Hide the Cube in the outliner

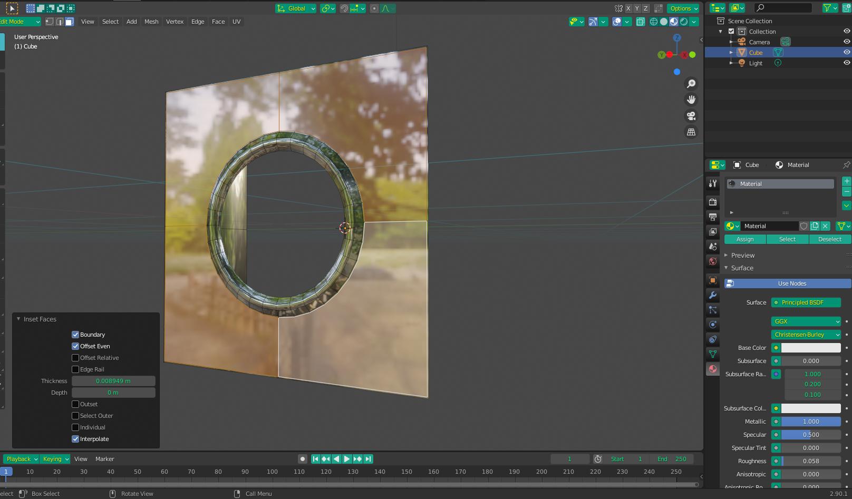[x=846, y=52]
